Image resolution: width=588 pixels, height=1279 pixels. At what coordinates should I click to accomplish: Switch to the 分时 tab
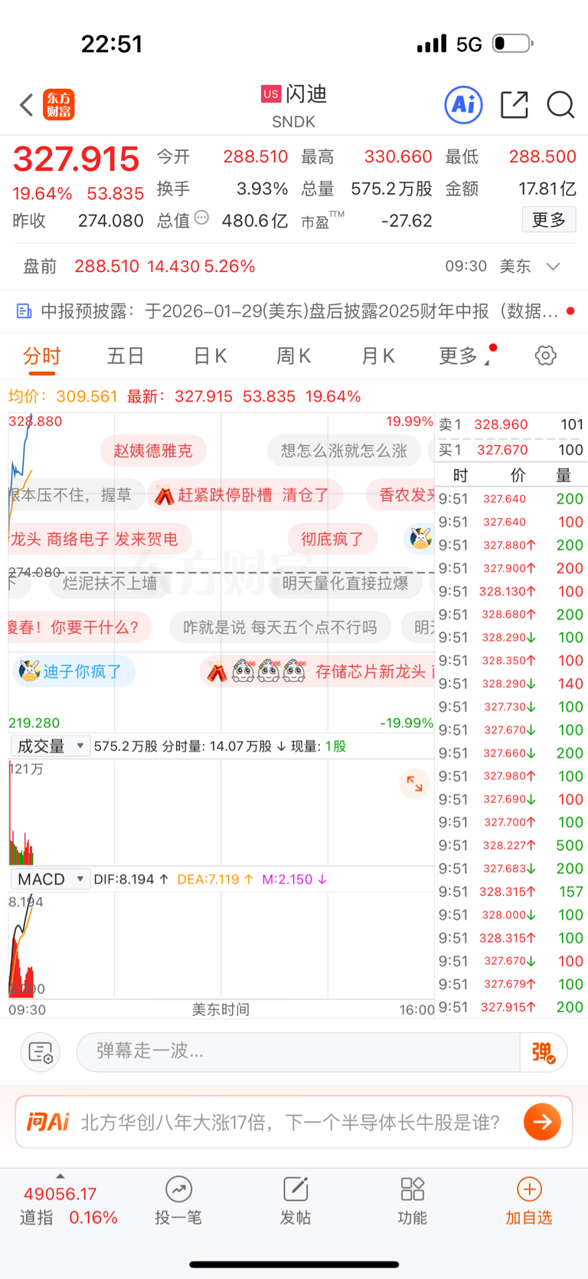[42, 356]
